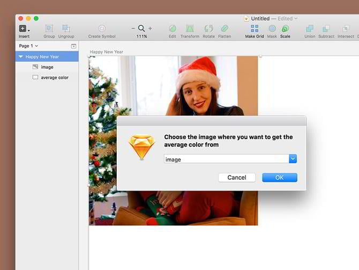Zoom in with the plus button
Image resolution: width=359 pixels, height=270 pixels.
tap(150, 28)
